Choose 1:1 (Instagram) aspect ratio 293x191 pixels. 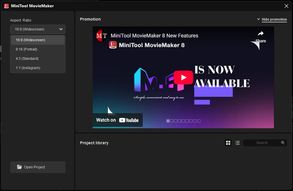38,68
